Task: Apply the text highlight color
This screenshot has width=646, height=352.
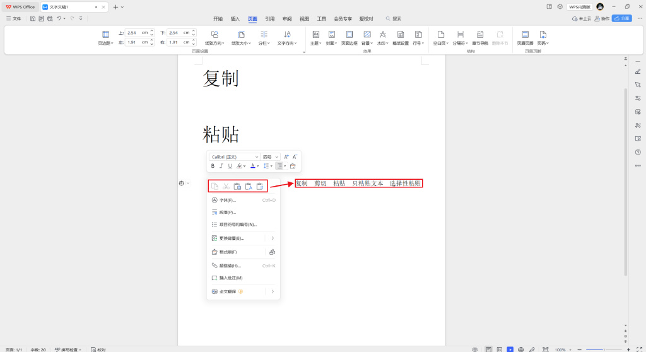Action: point(239,166)
